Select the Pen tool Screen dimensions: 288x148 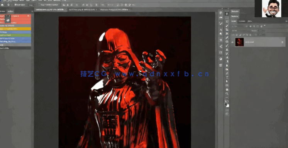[x=227, y=74]
